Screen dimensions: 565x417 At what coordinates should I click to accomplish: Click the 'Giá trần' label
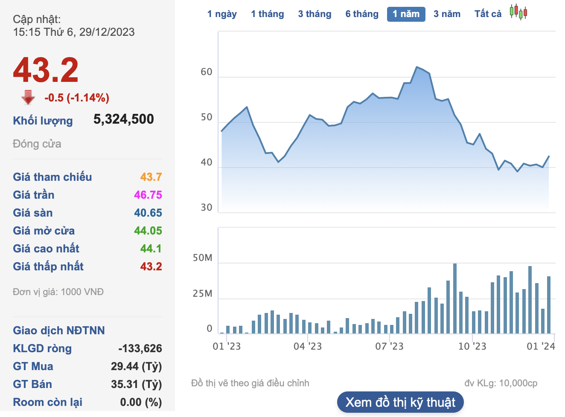tap(34, 195)
